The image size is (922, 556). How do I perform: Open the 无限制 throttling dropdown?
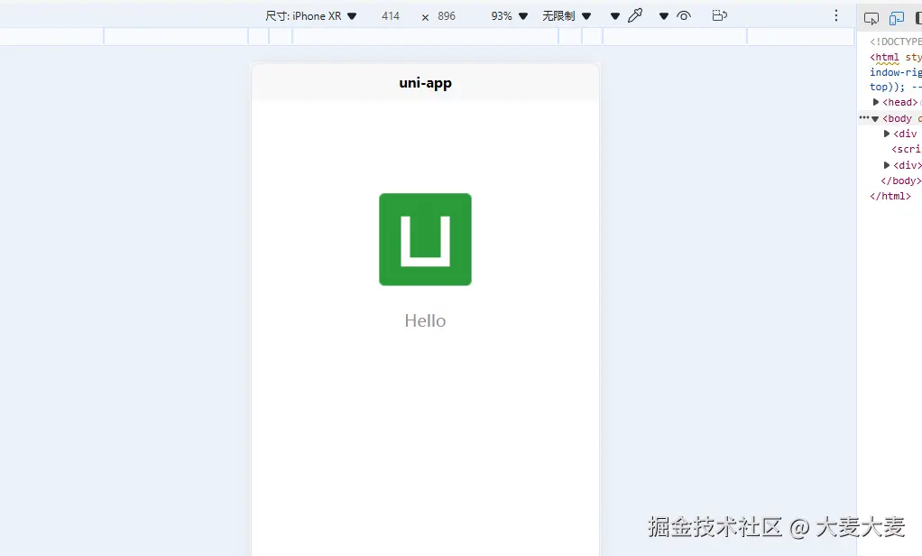567,16
